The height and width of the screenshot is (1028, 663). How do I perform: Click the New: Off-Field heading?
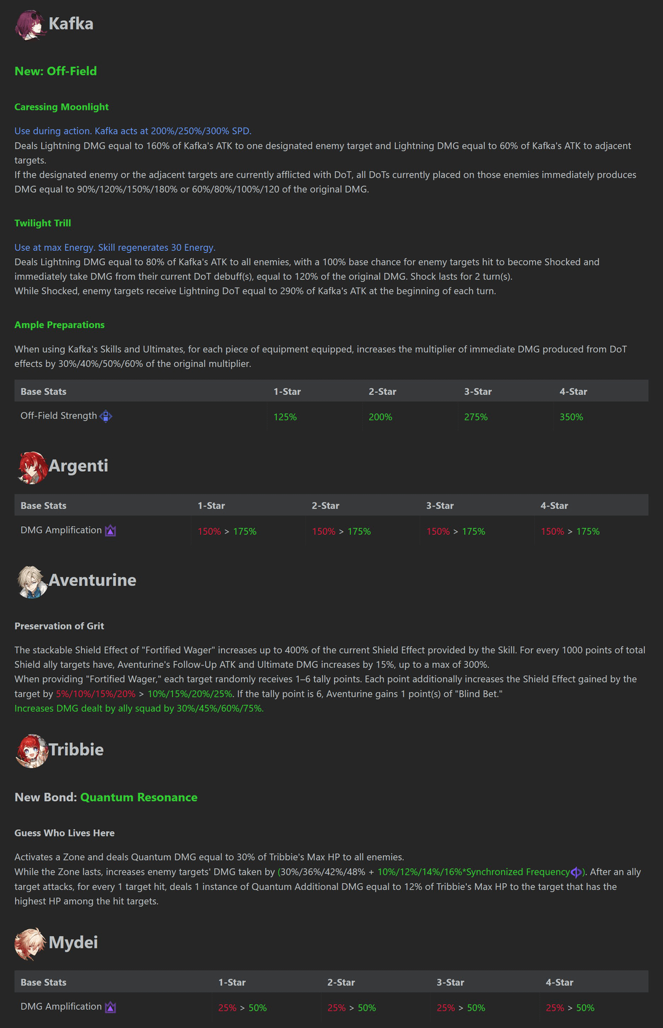tap(56, 71)
